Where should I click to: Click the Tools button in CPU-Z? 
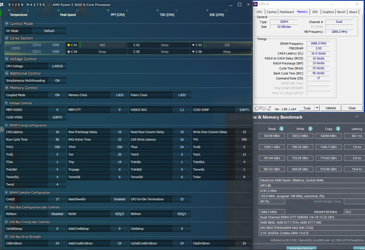click(x=307, y=108)
